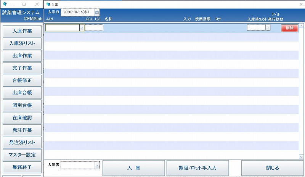
Task: Open 入庫済リスト from the sidebar
Action: (22, 43)
